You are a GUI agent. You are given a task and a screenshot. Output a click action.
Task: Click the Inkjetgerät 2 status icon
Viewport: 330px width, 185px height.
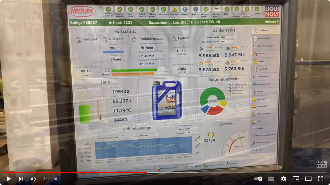[x=142, y=9]
